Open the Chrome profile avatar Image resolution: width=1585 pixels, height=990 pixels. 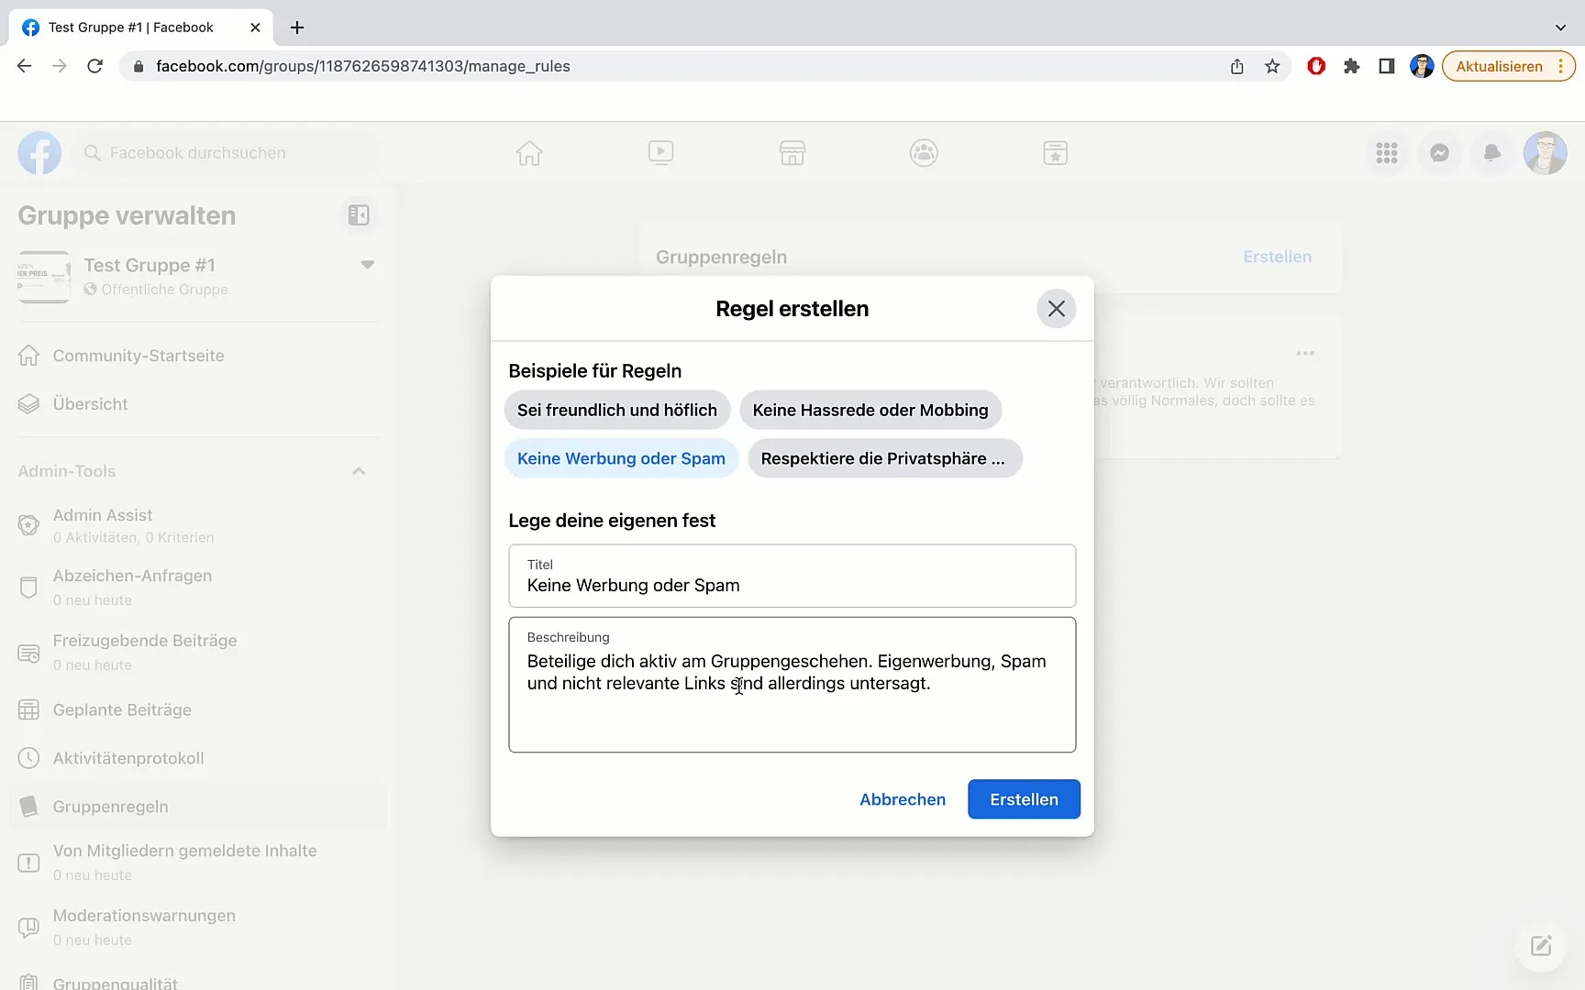[1422, 66]
